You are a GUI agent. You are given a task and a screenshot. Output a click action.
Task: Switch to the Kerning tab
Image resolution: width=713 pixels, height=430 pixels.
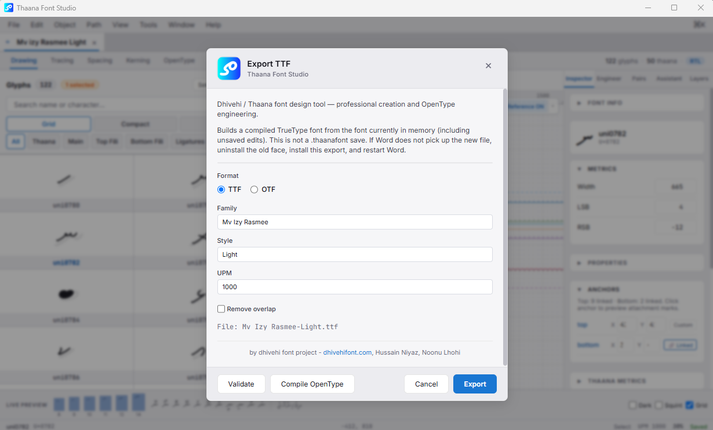[x=138, y=60]
